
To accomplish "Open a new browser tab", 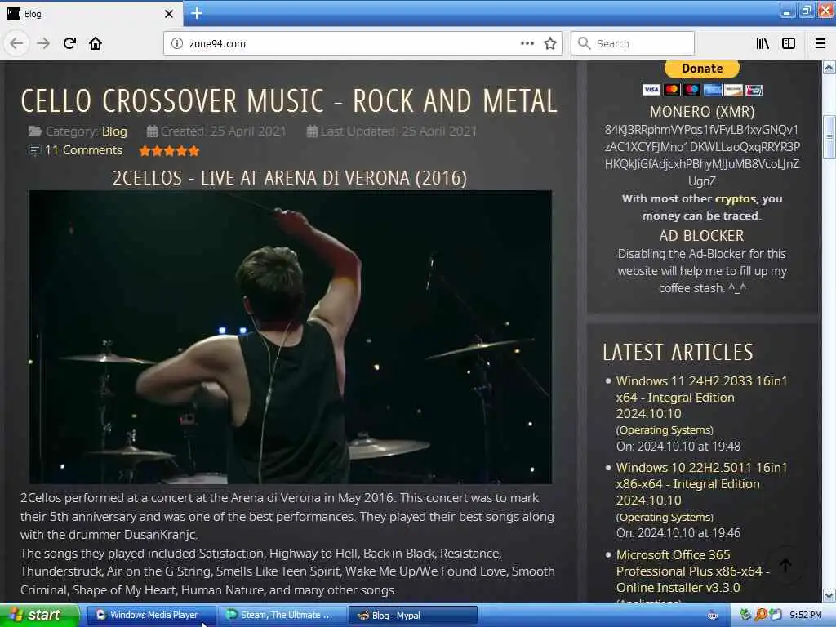I will pyautogui.click(x=197, y=13).
